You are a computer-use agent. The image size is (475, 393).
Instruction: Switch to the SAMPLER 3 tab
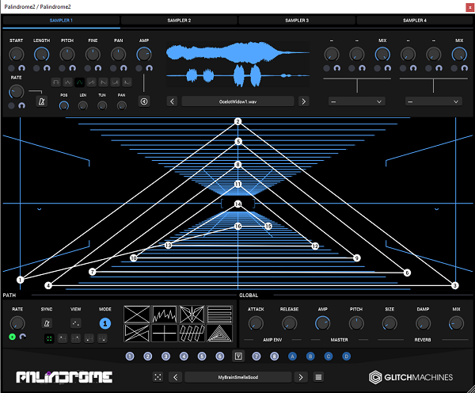(297, 21)
